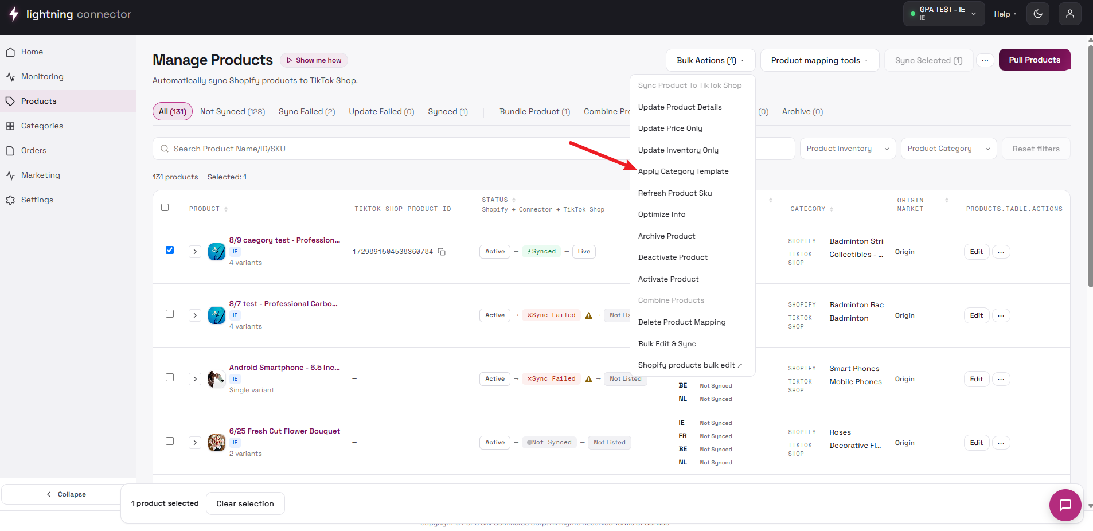Click the Show me how link
The height and width of the screenshot is (531, 1093).
[x=314, y=60]
